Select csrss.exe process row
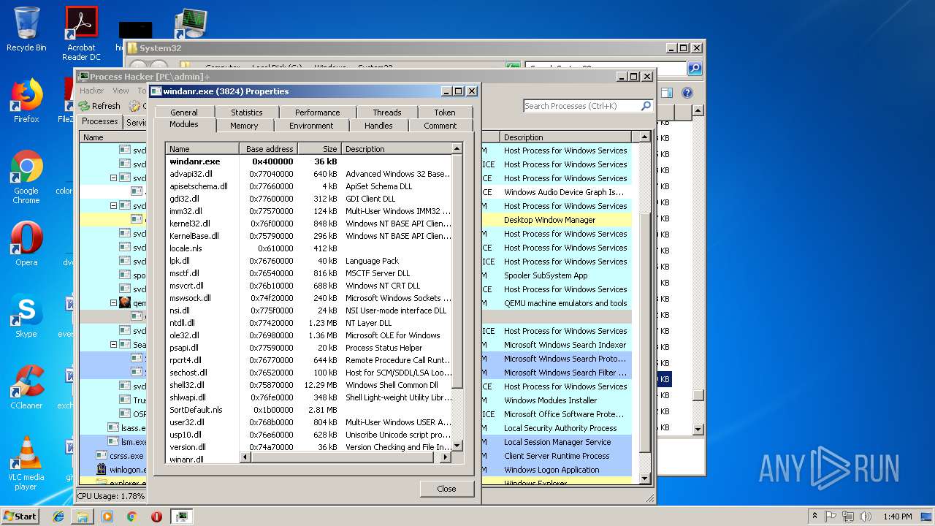The width and height of the screenshot is (935, 526). pos(356,456)
